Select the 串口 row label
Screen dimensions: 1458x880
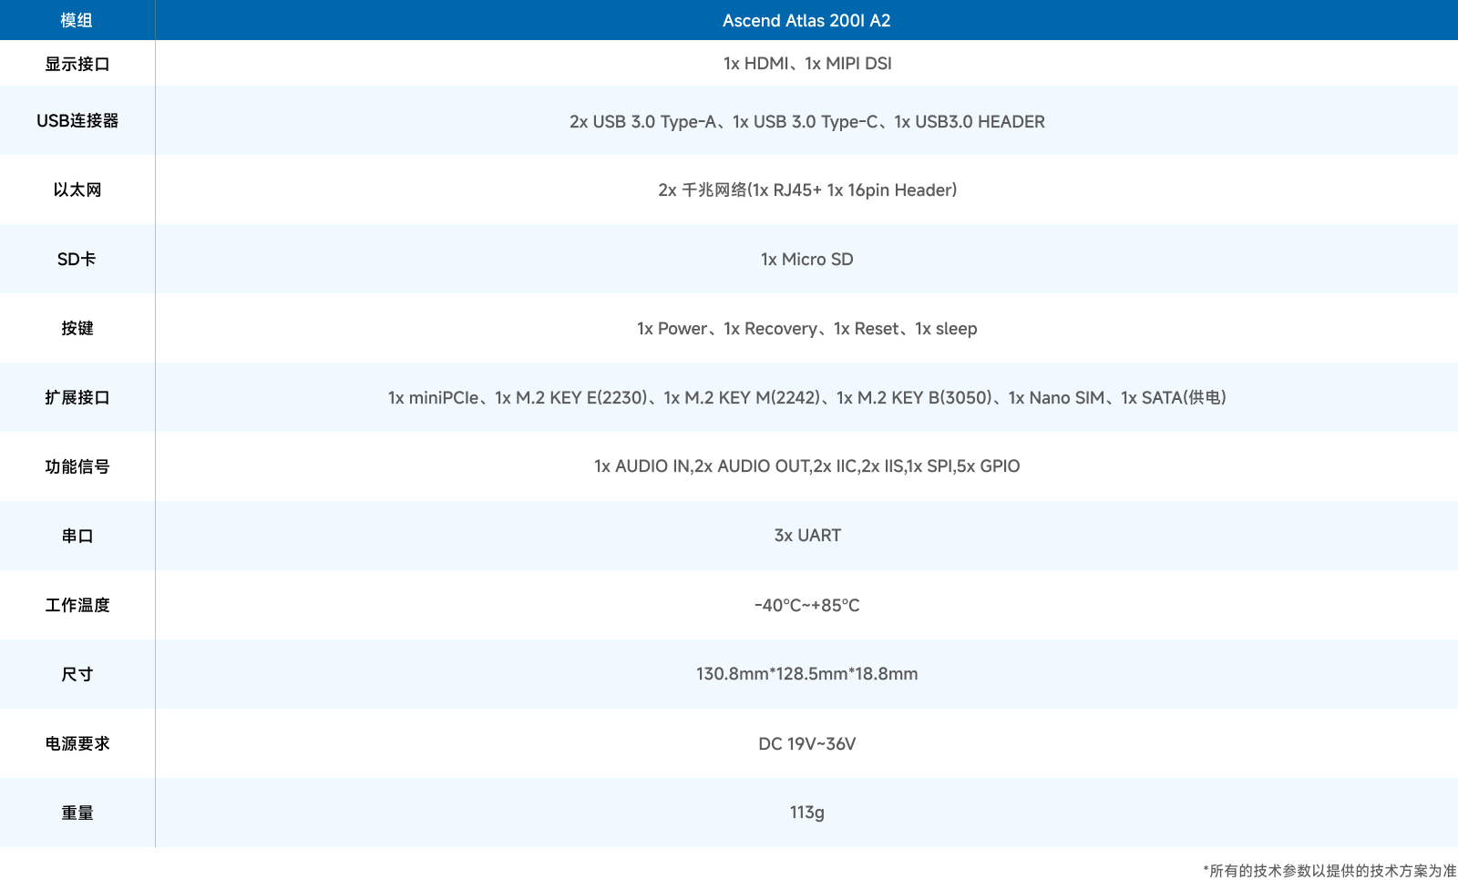coord(77,536)
